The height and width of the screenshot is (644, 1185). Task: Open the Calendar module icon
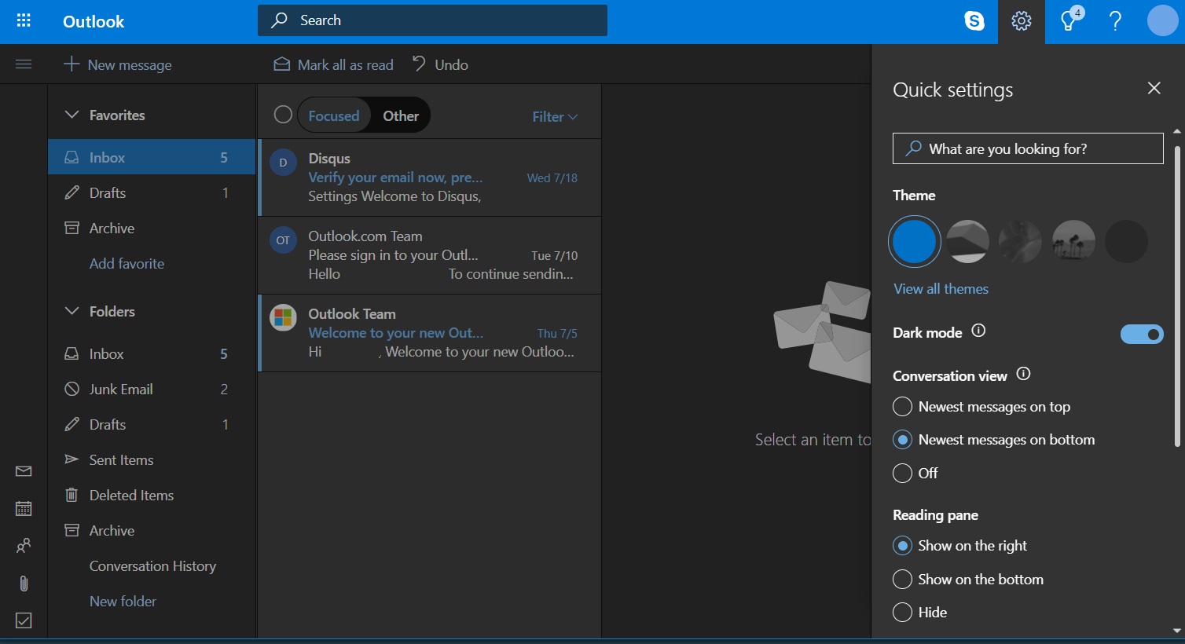[24, 508]
